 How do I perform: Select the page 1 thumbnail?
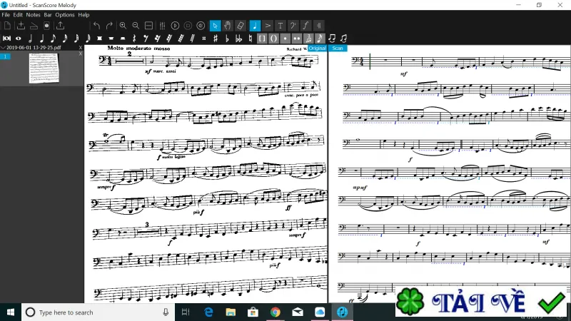click(44, 68)
